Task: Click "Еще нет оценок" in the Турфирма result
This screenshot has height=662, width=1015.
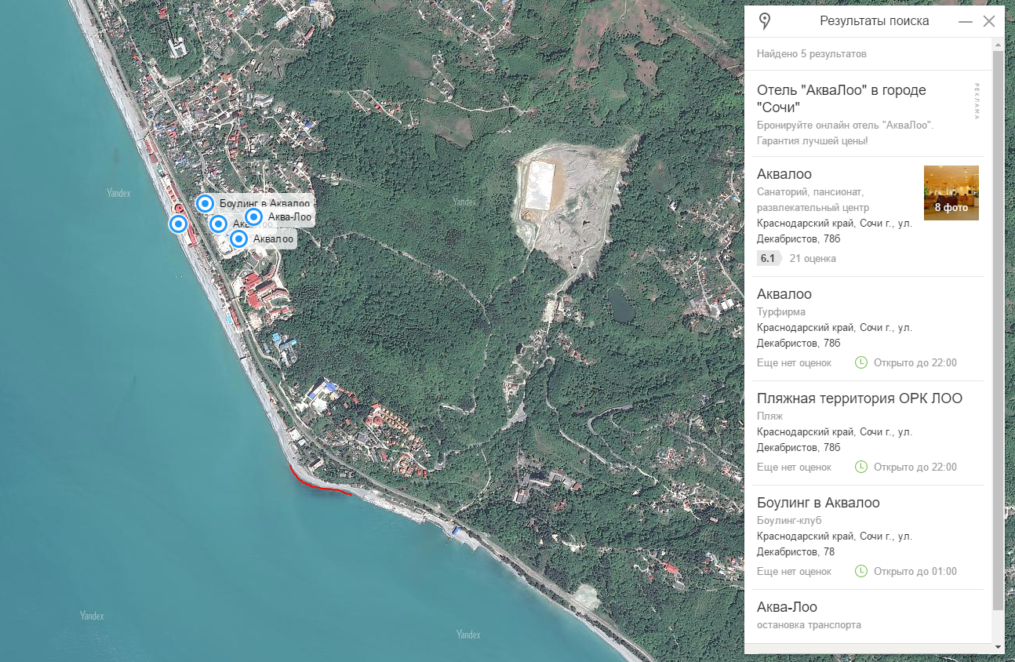Action: 794,362
